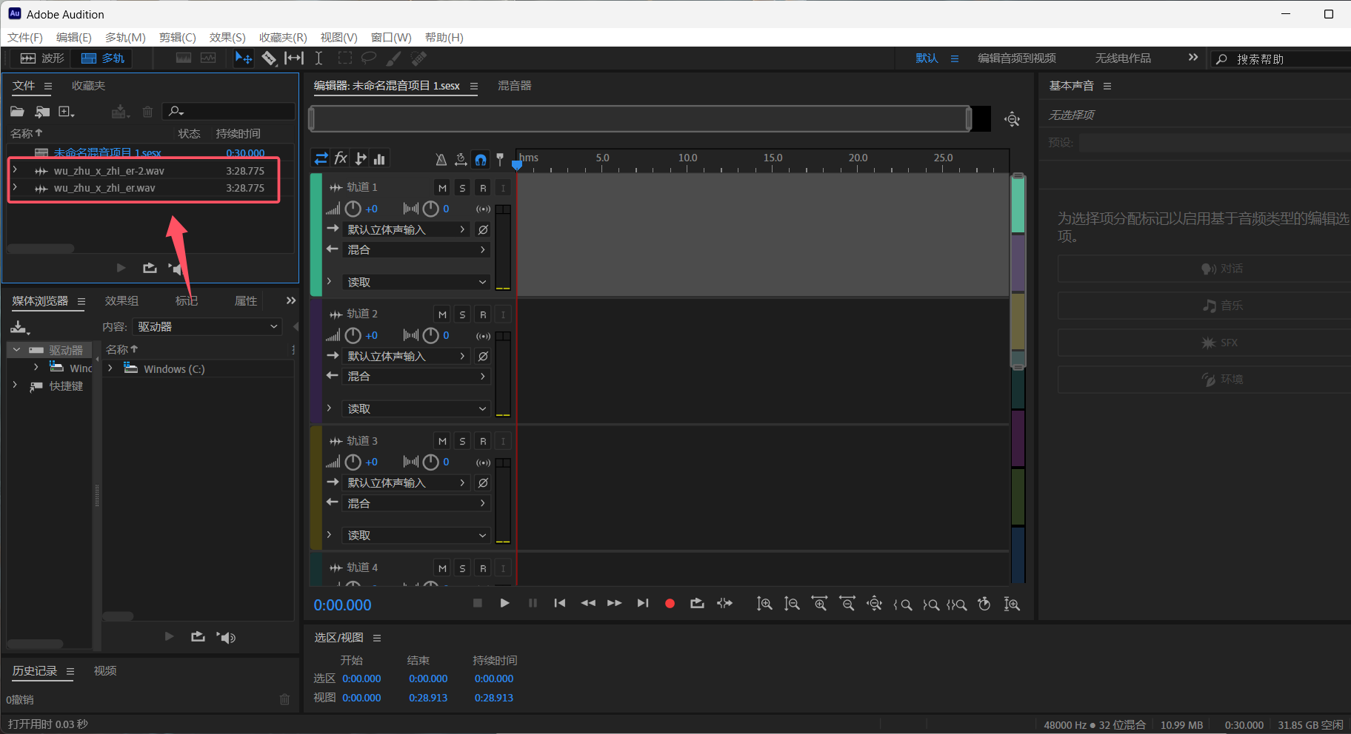Switch to 波形 waveform view

(42, 58)
